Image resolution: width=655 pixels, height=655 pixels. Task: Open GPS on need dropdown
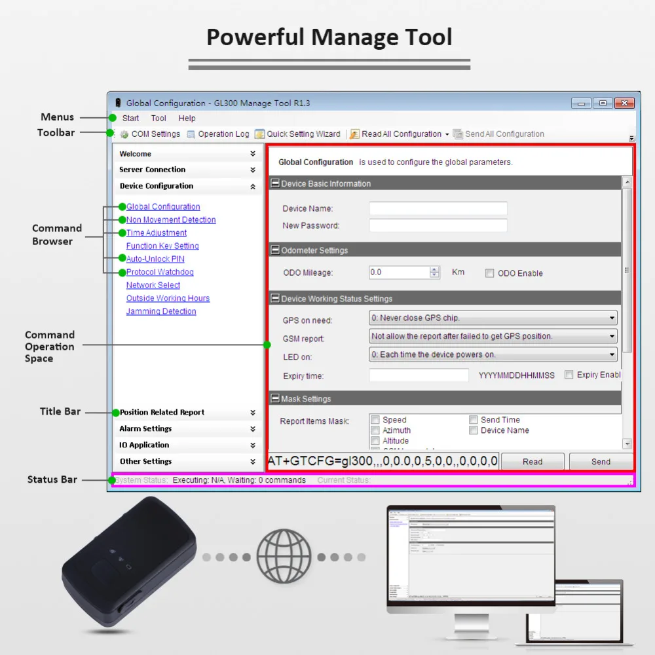click(x=493, y=318)
